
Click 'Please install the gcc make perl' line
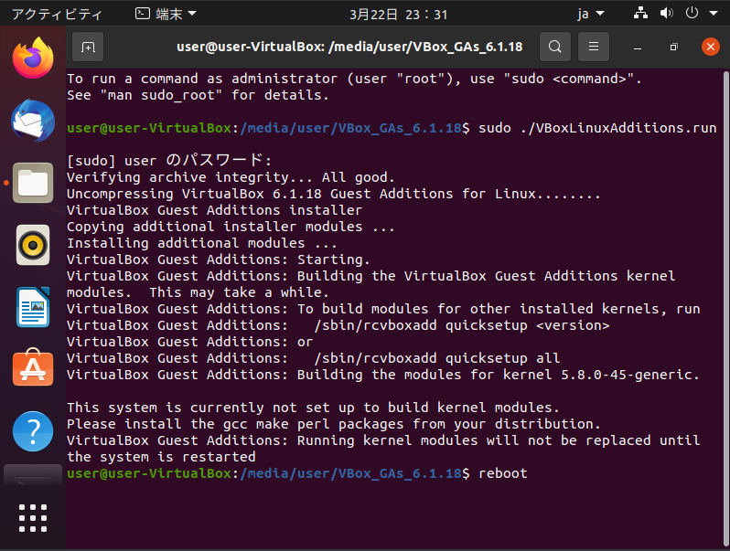coord(333,424)
